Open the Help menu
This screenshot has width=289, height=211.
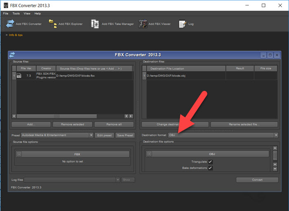pyautogui.click(x=38, y=14)
